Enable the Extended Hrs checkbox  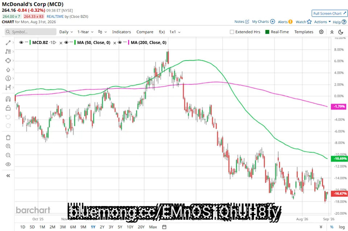(x=232, y=32)
